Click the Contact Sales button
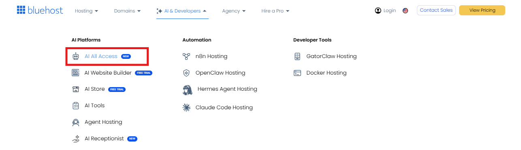This screenshot has width=521, height=150. pyautogui.click(x=436, y=10)
